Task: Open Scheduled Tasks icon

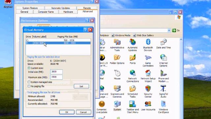Action: coord(133,89)
